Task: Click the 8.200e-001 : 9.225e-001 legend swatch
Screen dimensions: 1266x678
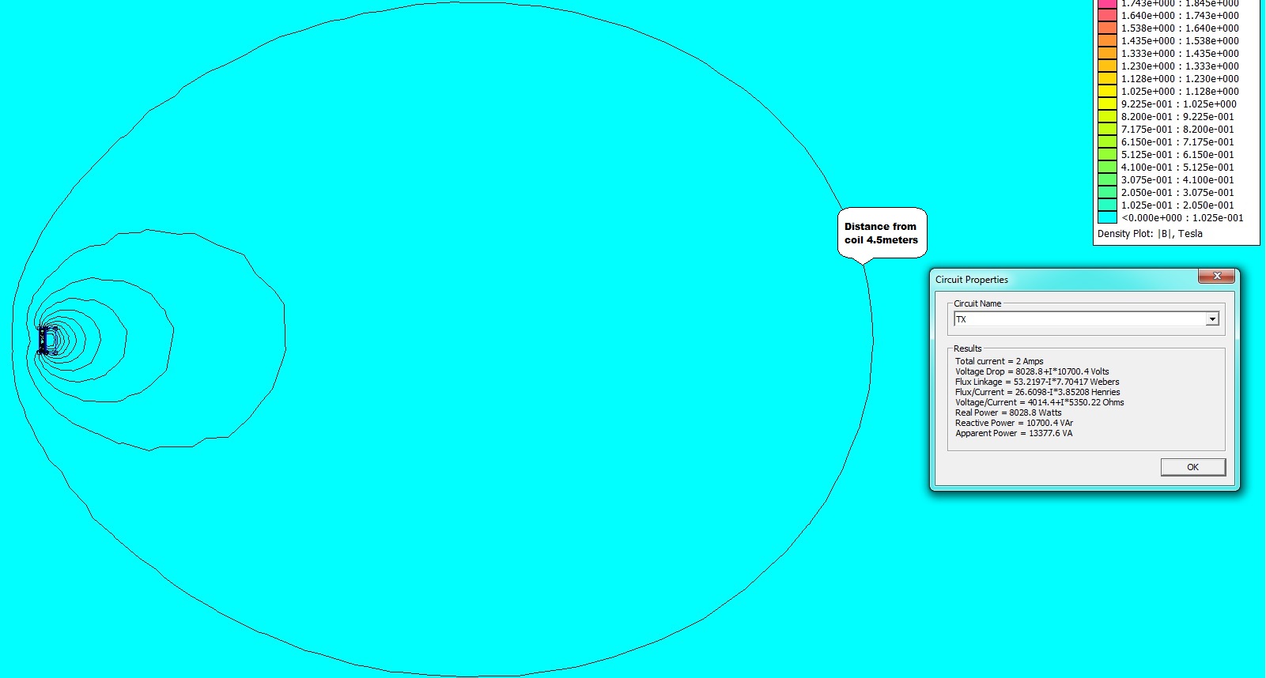Action: click(x=1107, y=116)
